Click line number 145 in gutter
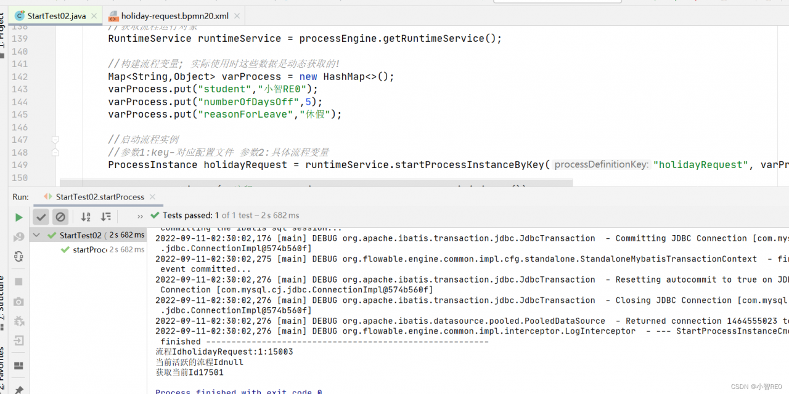Image resolution: width=789 pixels, height=394 pixels. click(x=20, y=115)
